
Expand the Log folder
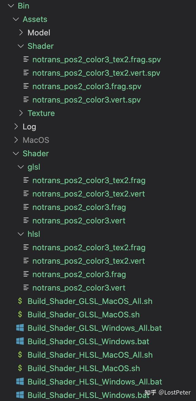tap(16, 126)
